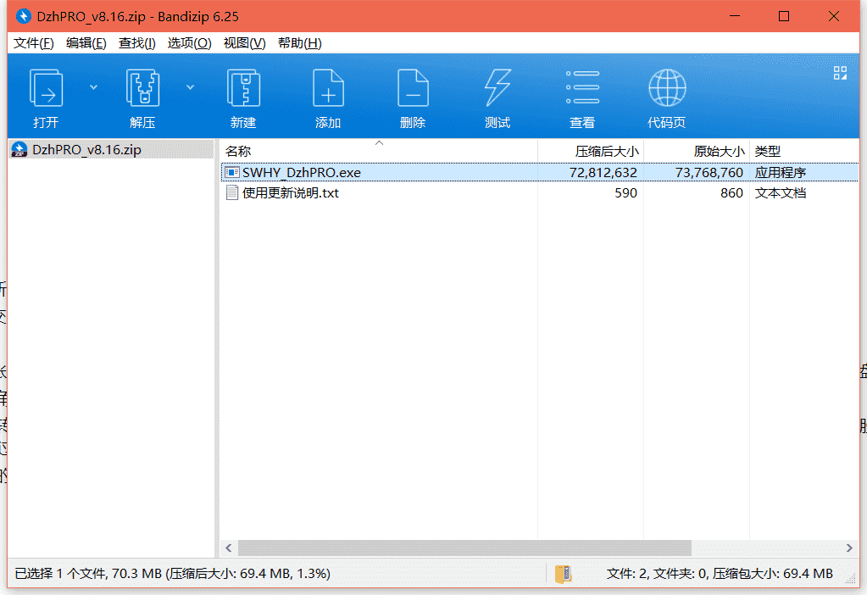This screenshot has height=595, width=867.
Task: Click the horizontal scrollbar thumb
Action: pyautogui.click(x=464, y=548)
